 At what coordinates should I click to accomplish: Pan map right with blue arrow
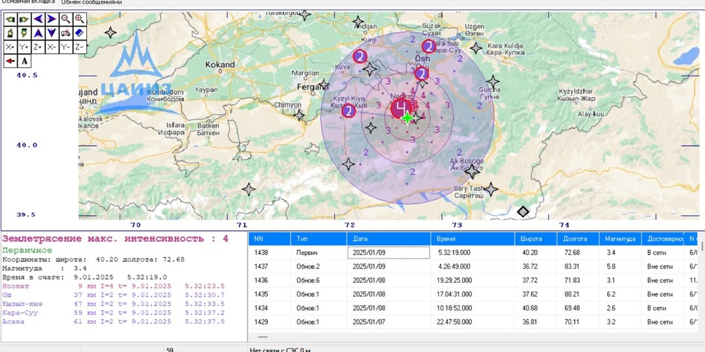point(52,20)
